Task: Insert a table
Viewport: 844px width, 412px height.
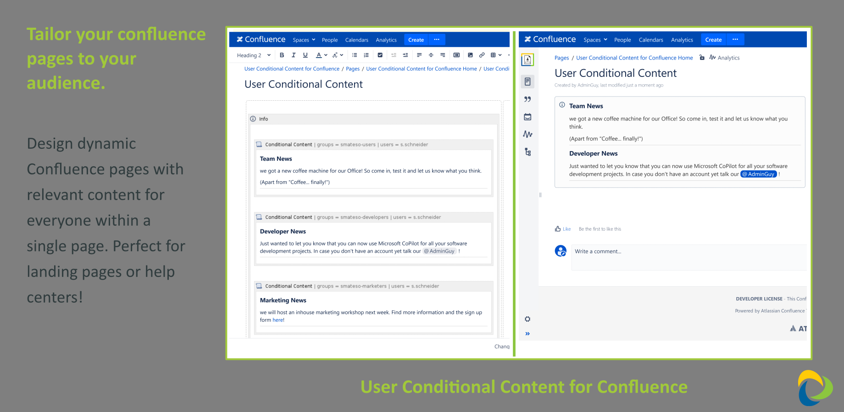Action: click(493, 55)
